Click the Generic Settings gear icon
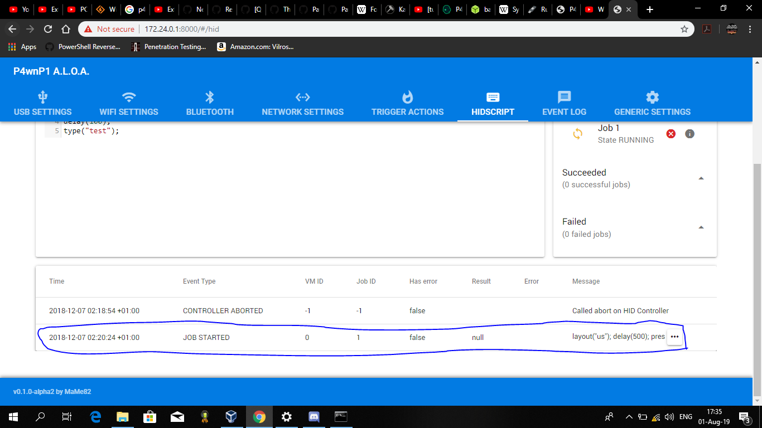Screen dimensions: 762x428 [x=652, y=96]
